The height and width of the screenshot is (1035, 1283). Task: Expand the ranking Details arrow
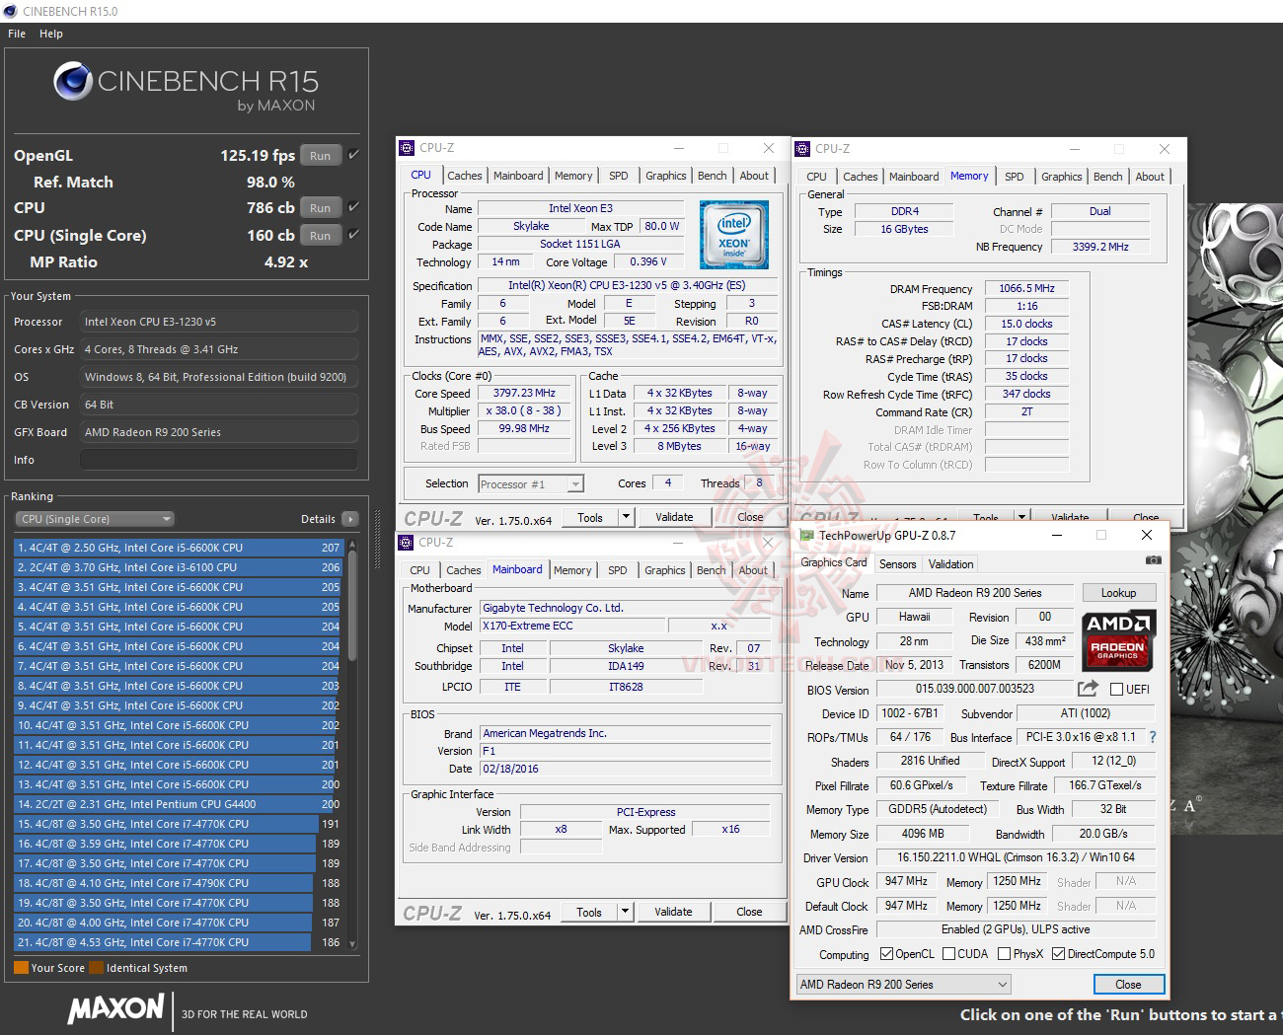click(350, 519)
